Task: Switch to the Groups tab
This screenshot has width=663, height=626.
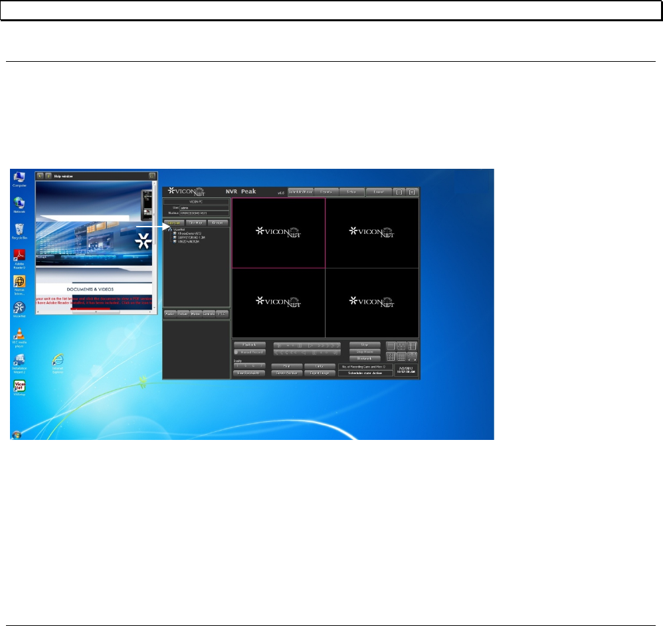Action: click(x=218, y=223)
